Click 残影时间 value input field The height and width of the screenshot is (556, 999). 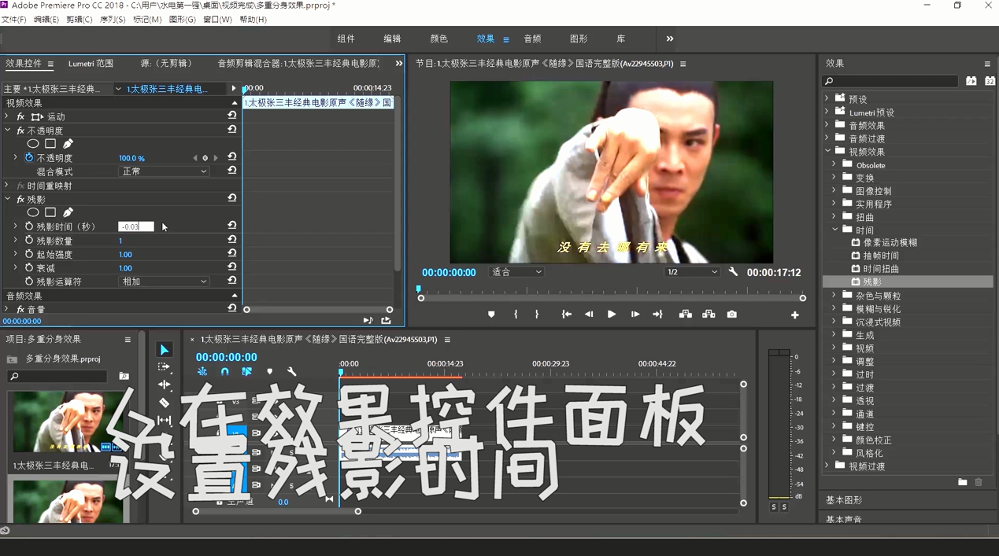click(x=136, y=226)
